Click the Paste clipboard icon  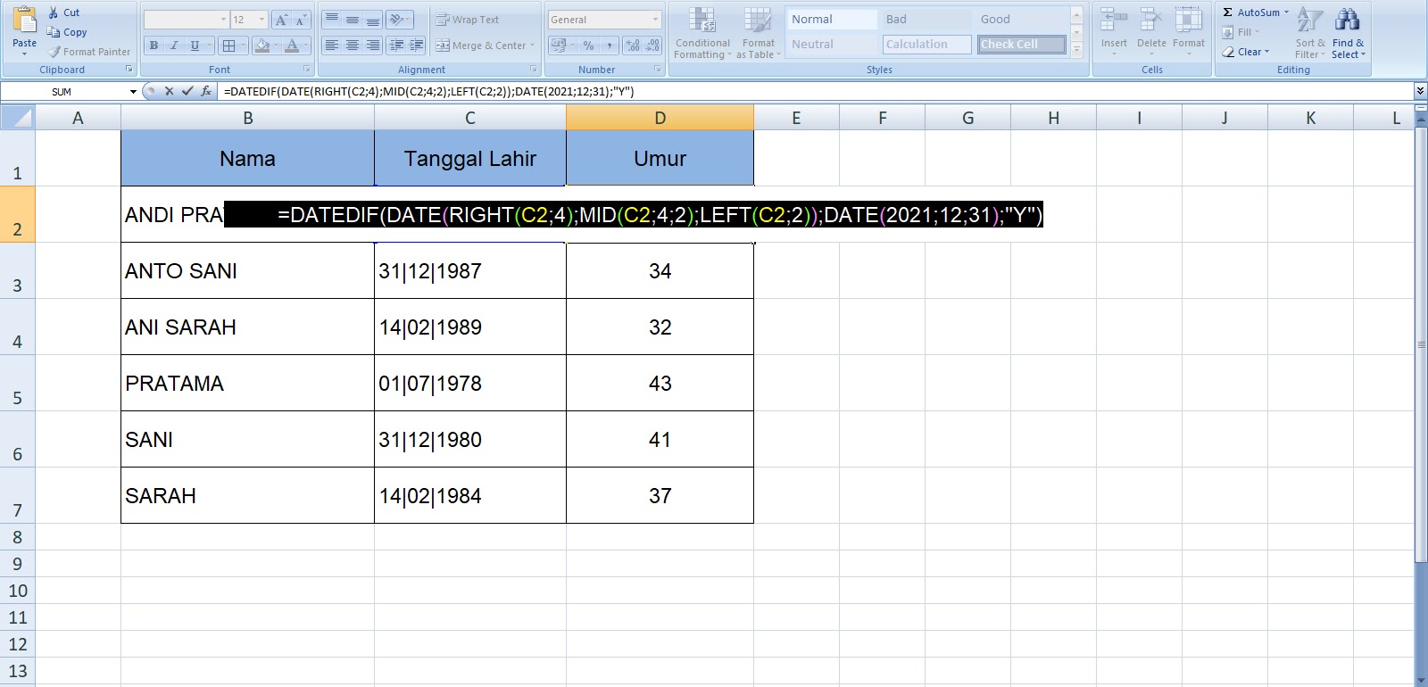tap(24, 20)
